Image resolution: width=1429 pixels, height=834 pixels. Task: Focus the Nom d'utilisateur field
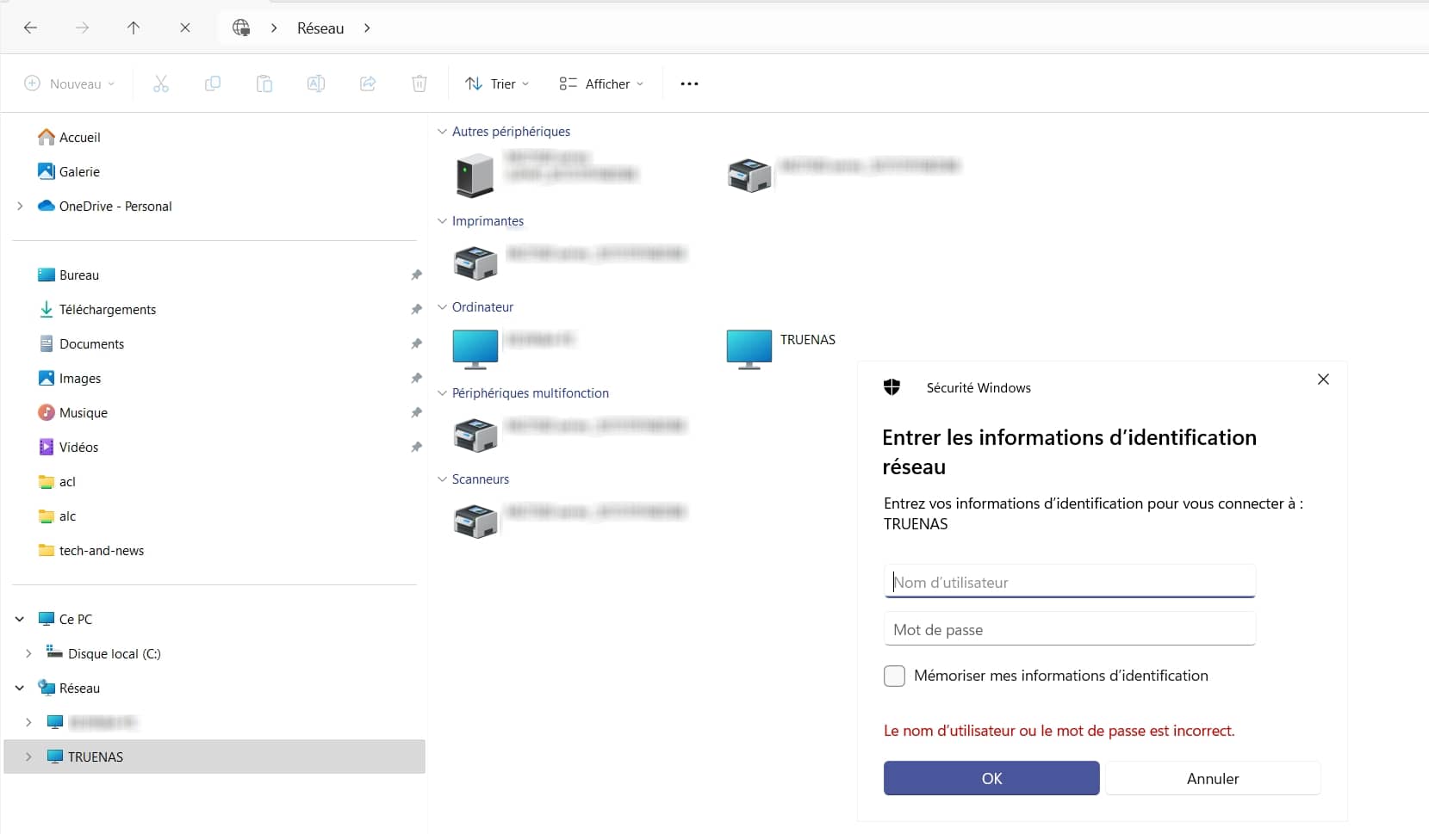[1069, 582]
